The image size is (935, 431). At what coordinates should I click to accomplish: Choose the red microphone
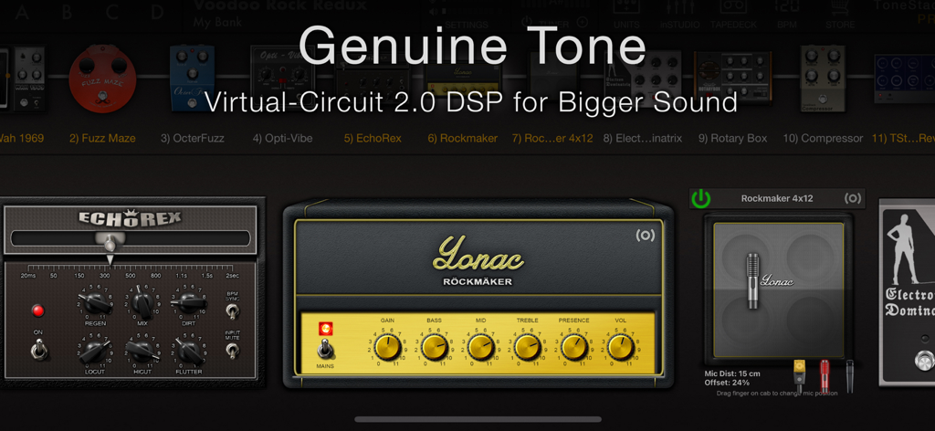click(x=825, y=375)
